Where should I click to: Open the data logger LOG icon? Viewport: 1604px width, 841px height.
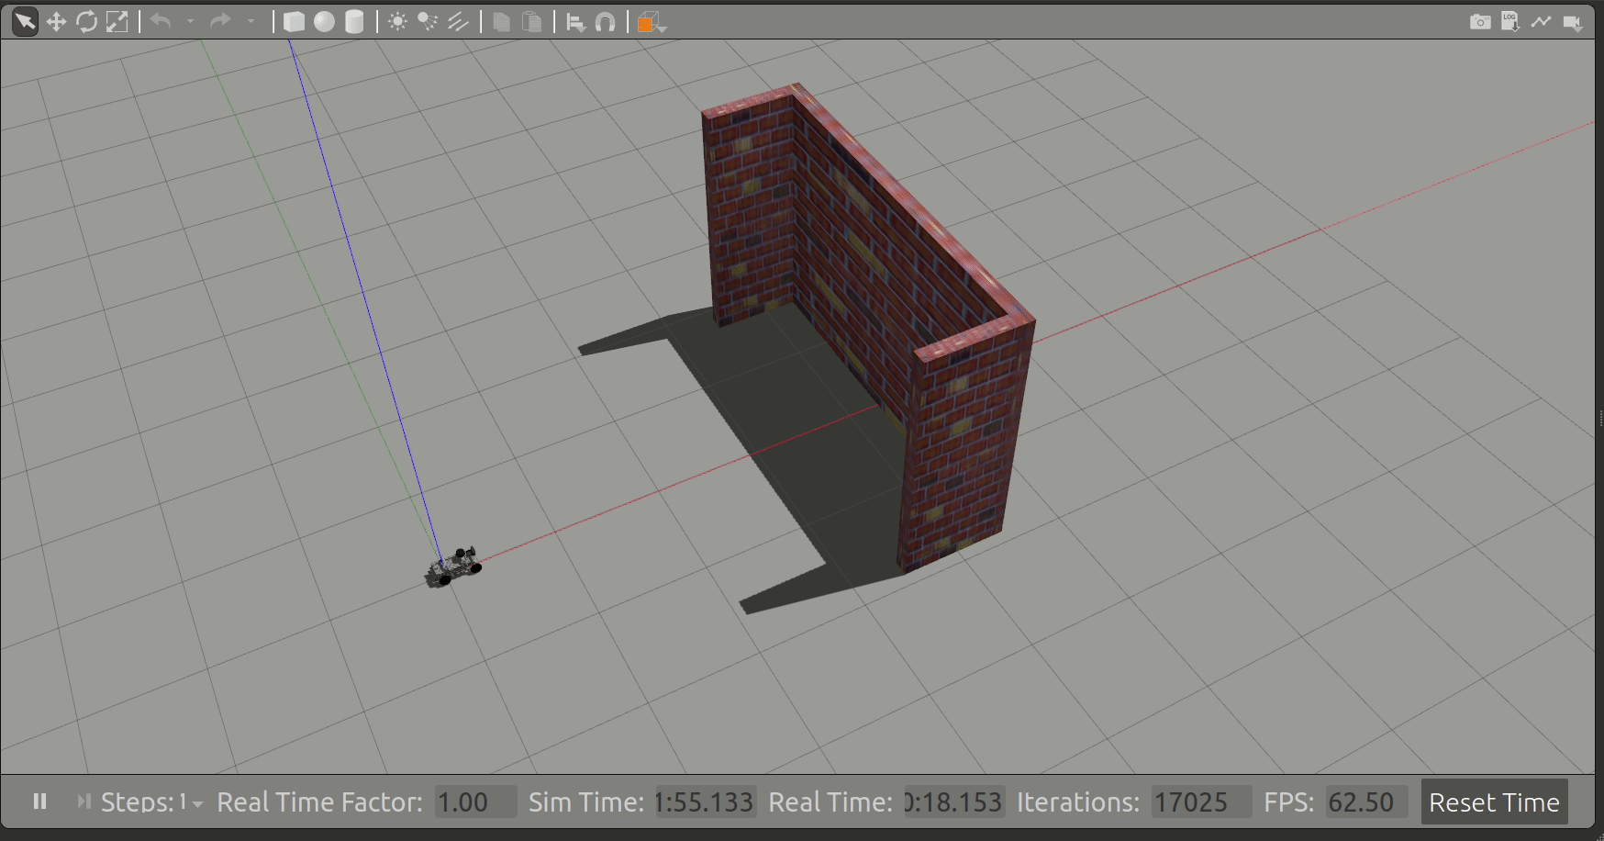coord(1510,21)
